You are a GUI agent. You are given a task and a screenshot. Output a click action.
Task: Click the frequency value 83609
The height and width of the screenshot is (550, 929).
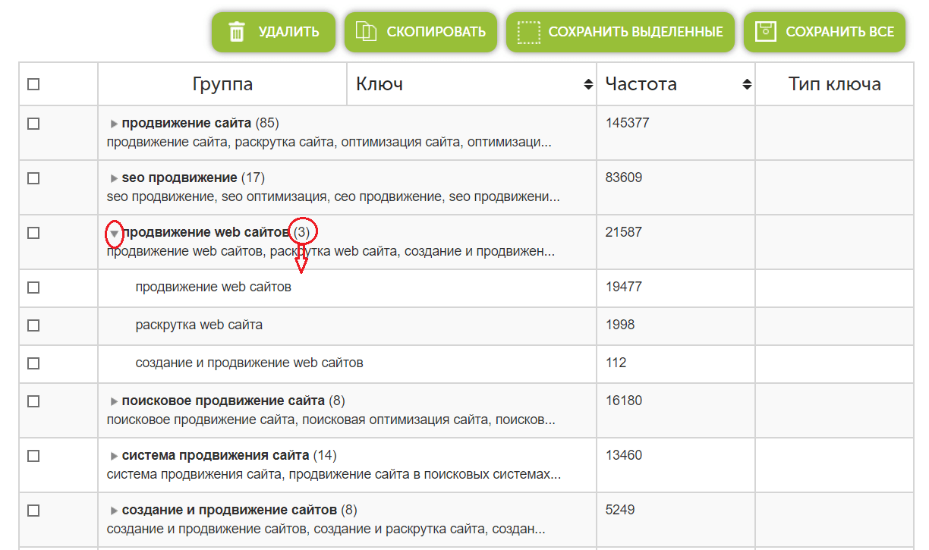624,178
